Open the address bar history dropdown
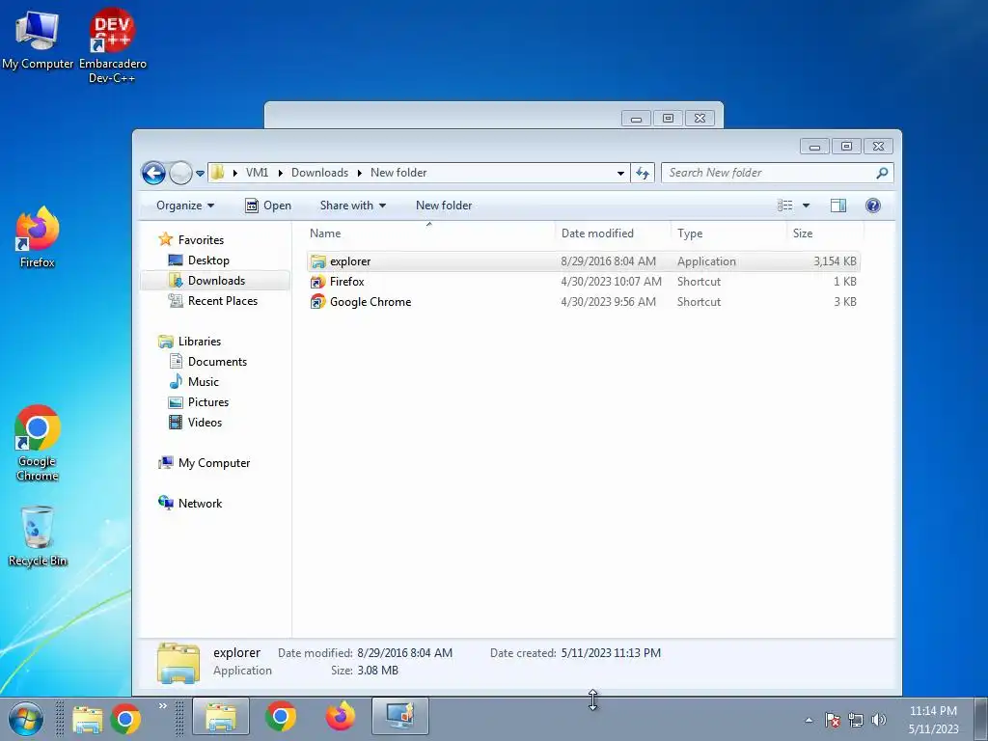Image resolution: width=988 pixels, height=741 pixels. 620,173
